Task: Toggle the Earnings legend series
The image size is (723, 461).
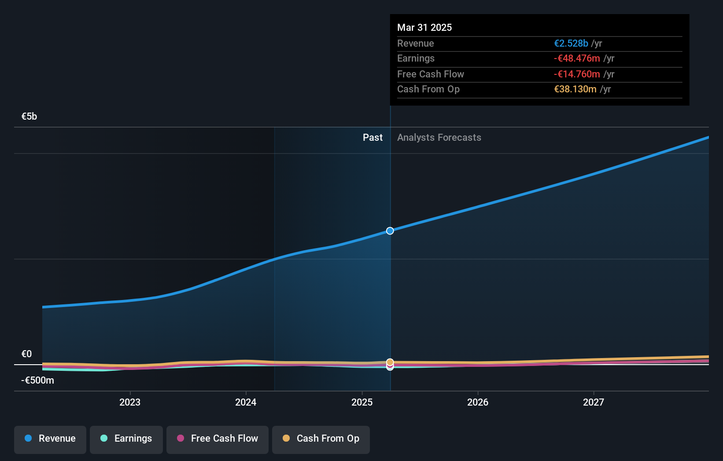Action: click(126, 439)
